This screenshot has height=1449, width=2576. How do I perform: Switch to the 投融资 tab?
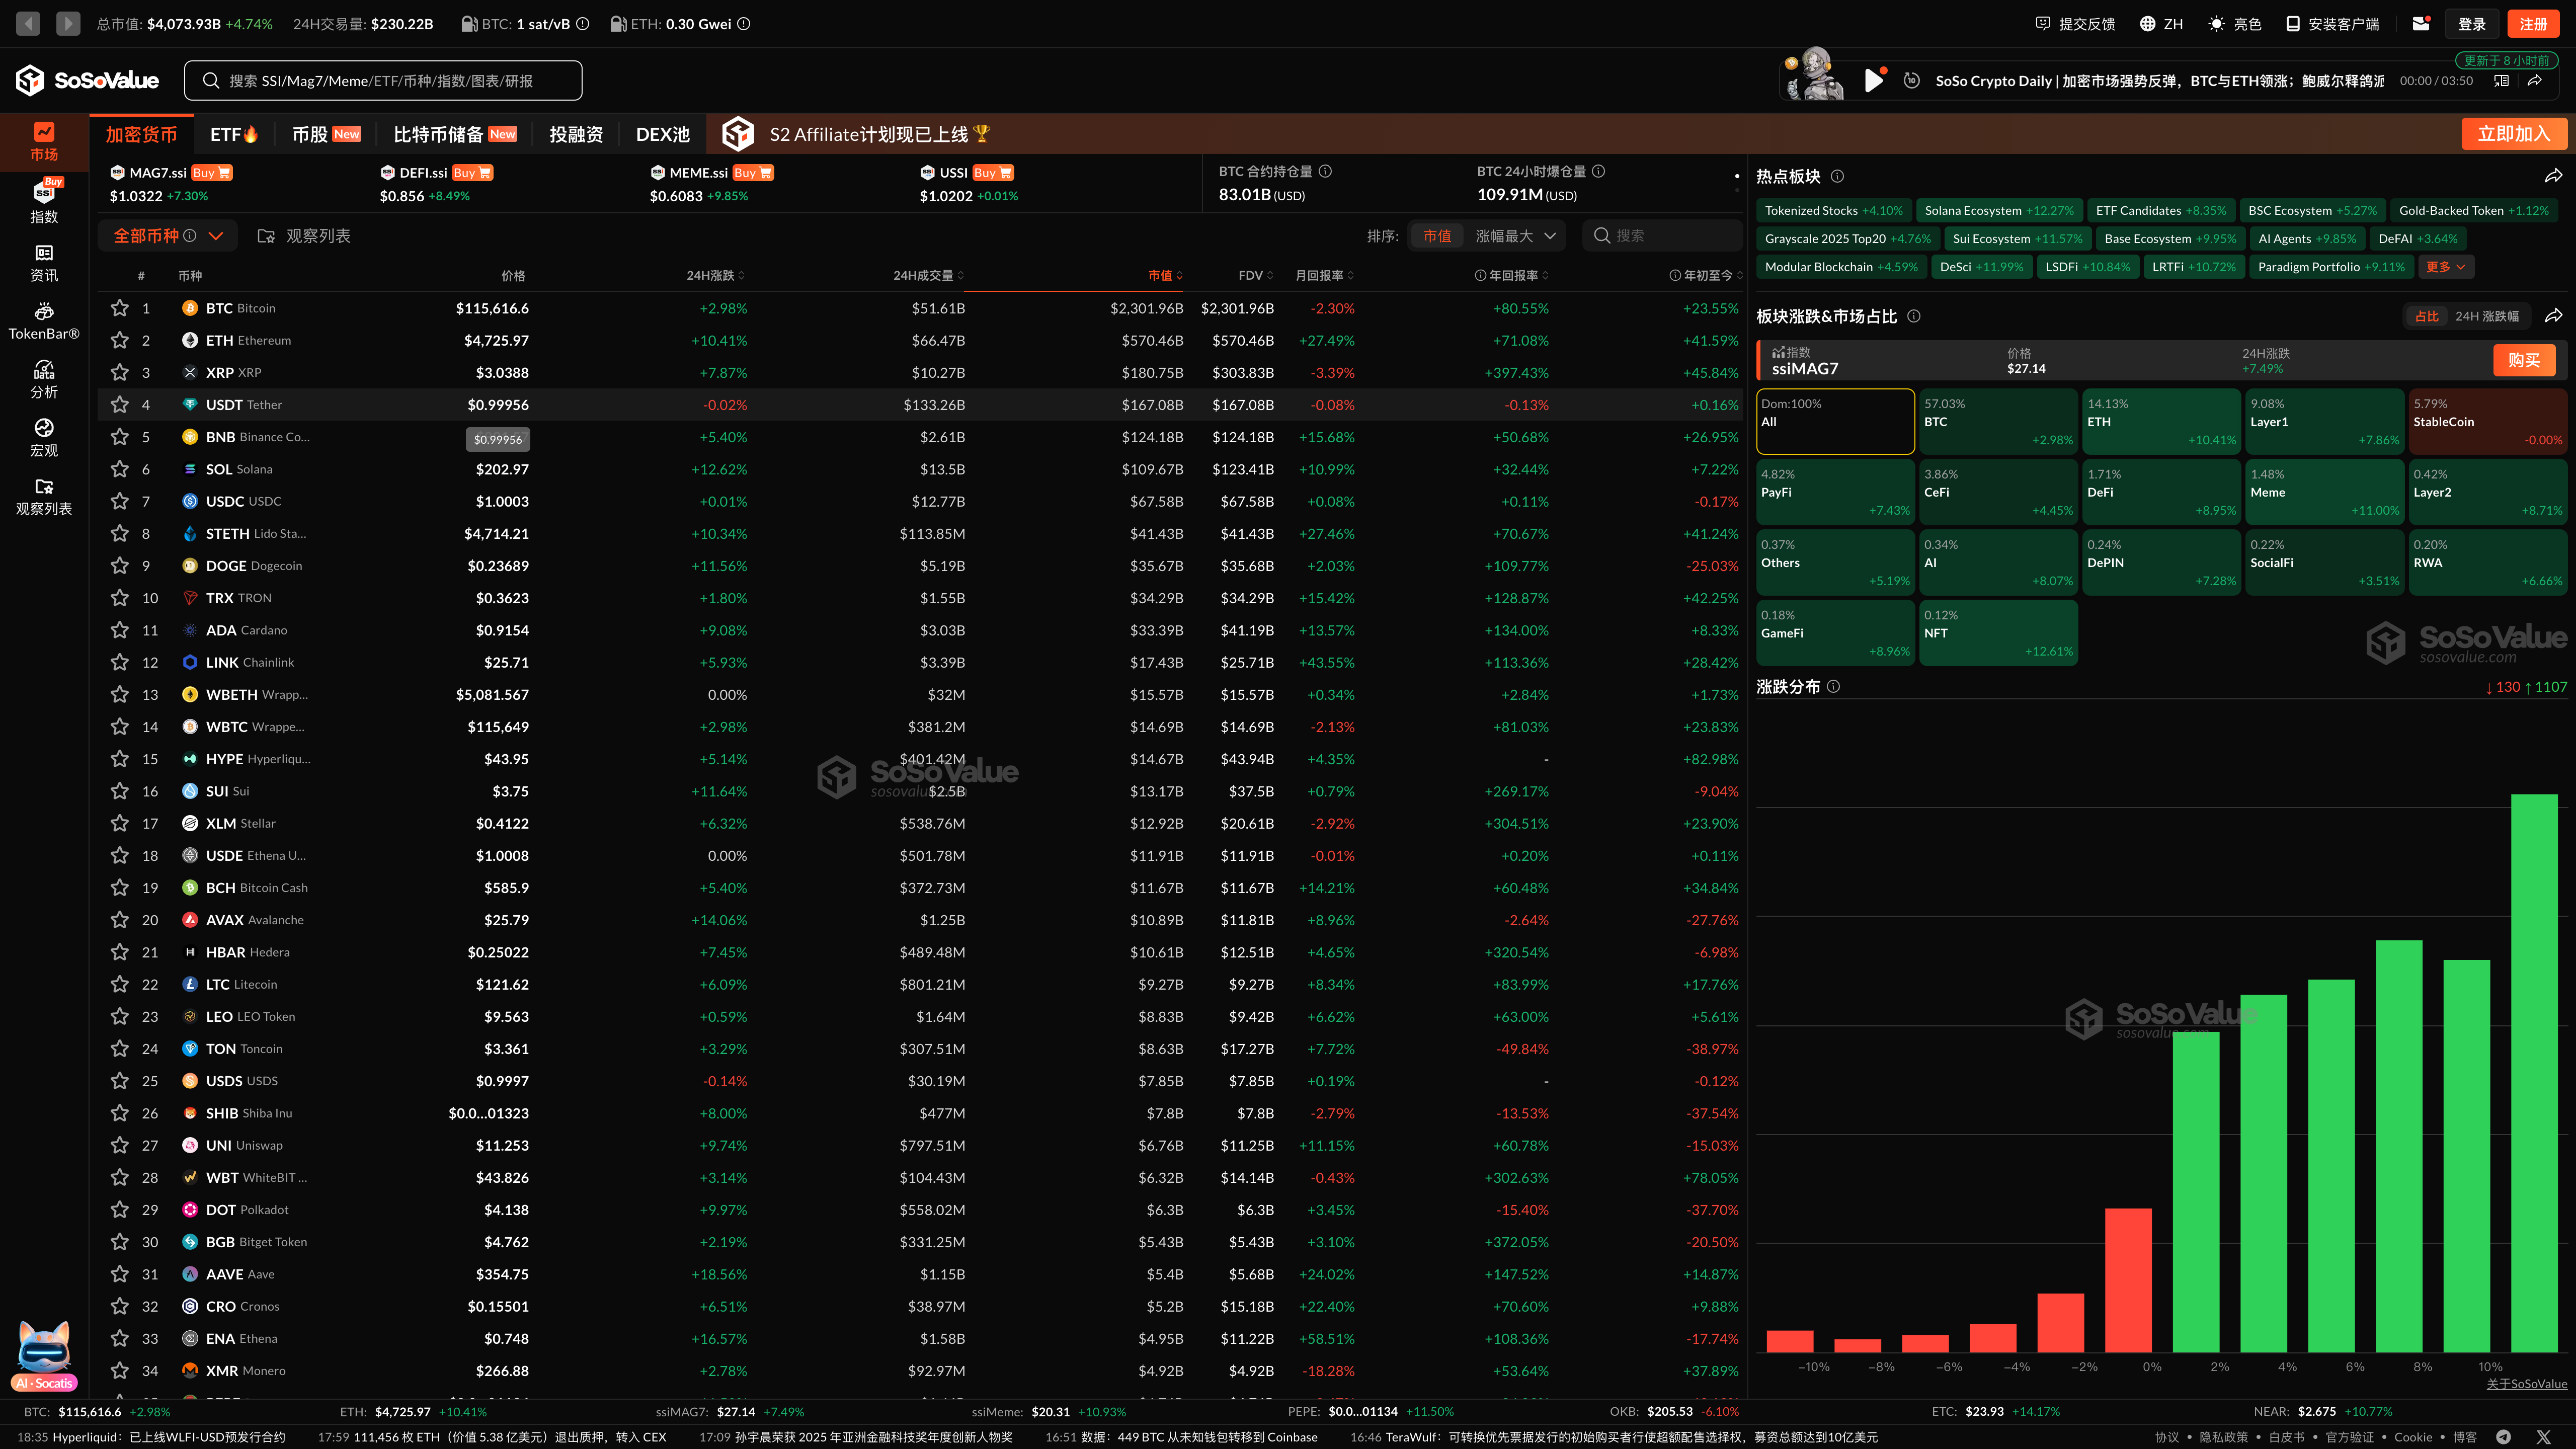click(x=576, y=134)
